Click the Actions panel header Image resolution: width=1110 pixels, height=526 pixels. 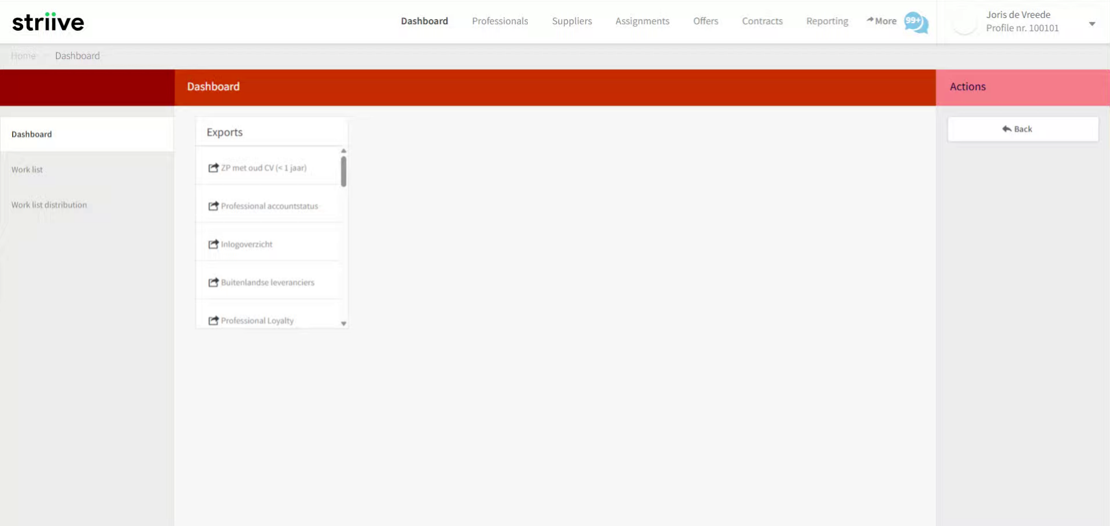tap(1023, 87)
